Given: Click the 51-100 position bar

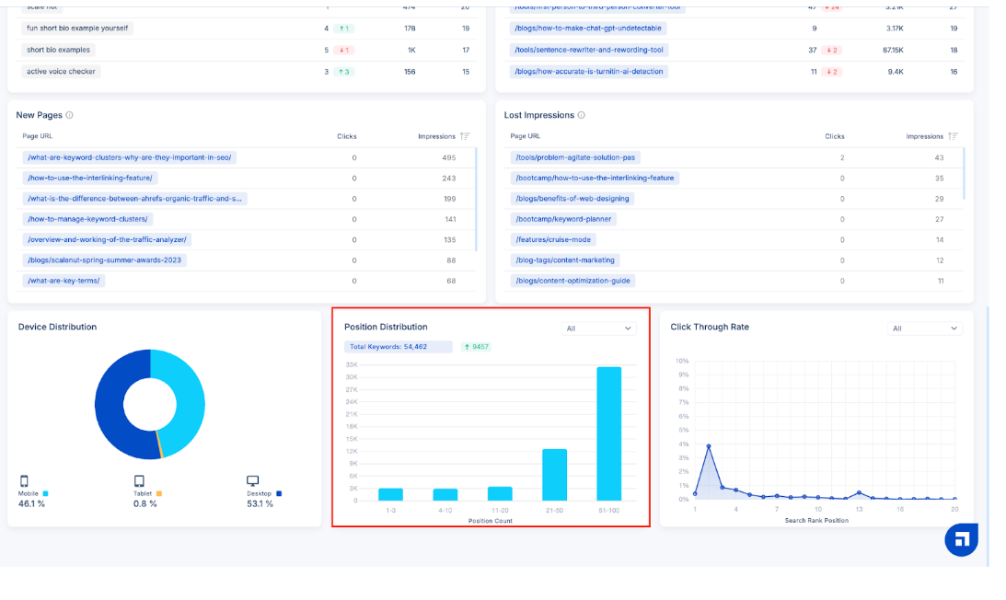Looking at the screenshot, I should click(608, 433).
